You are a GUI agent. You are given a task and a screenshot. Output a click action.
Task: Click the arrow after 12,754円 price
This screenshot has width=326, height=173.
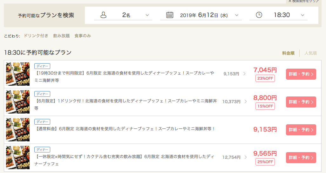(x=246, y=157)
